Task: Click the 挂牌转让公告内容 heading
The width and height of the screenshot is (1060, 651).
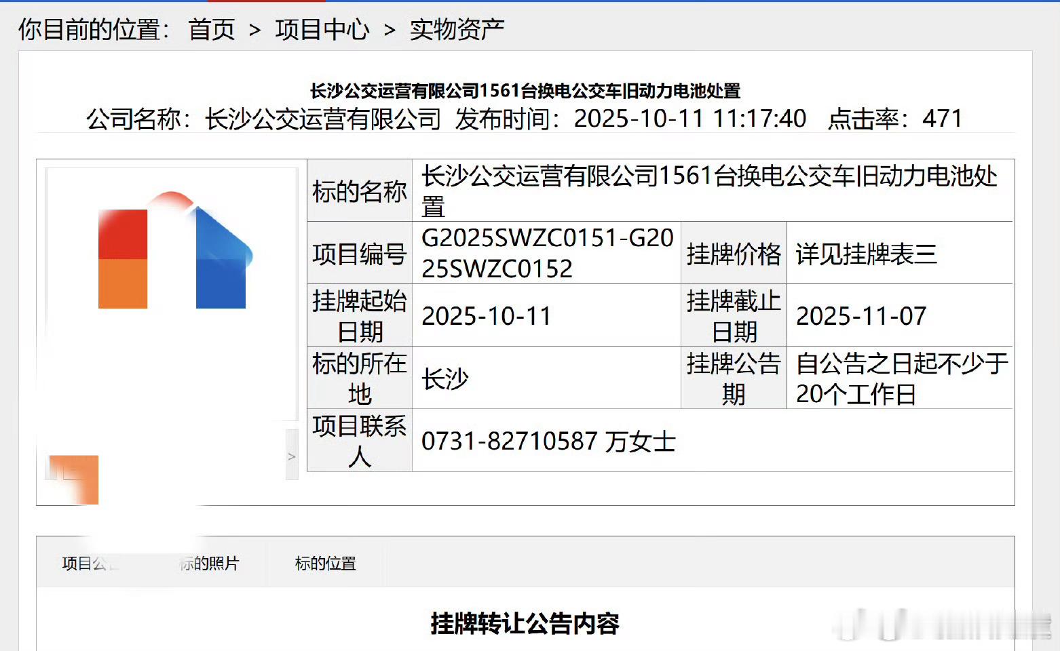Action: click(525, 624)
